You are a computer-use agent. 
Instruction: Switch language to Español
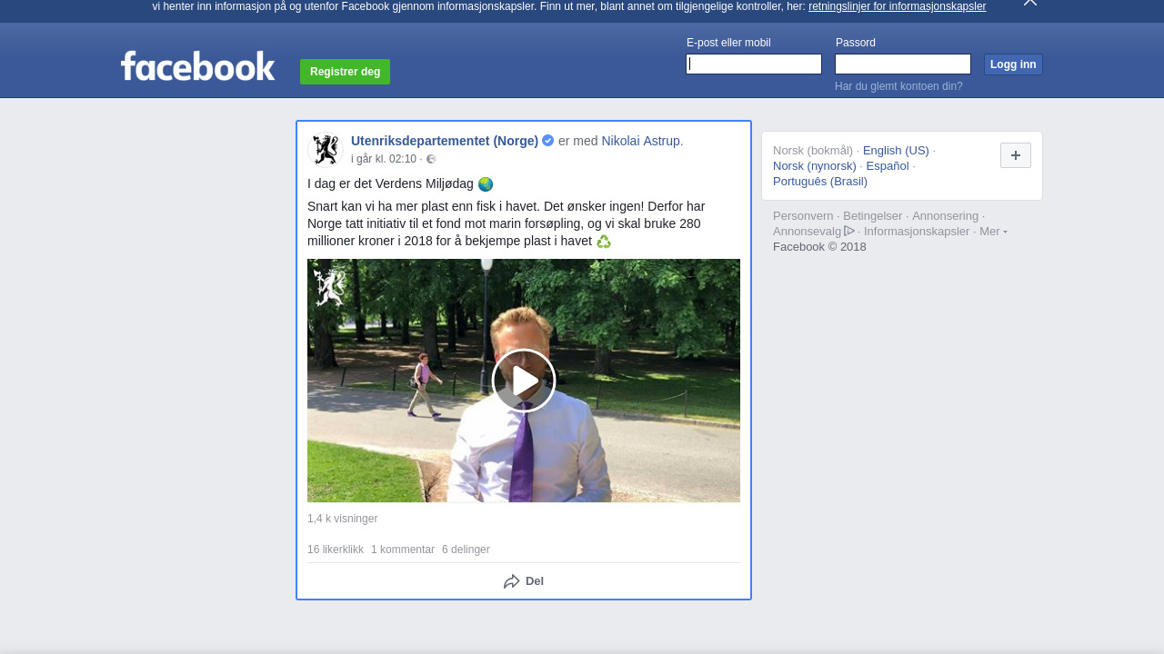[888, 166]
